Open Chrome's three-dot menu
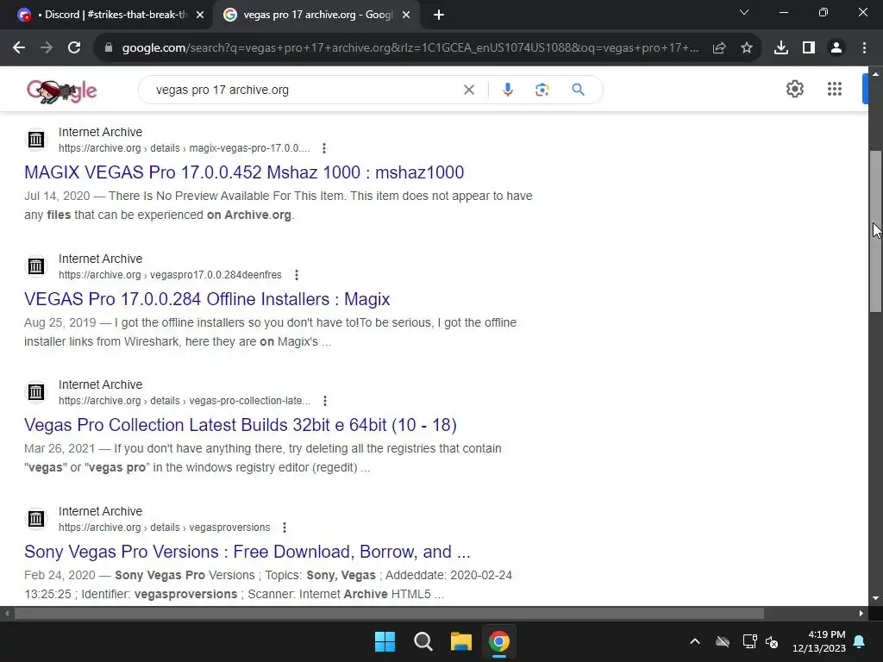883x662 pixels. (864, 48)
